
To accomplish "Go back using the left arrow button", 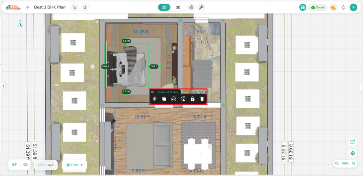I will pyautogui.click(x=28, y=7).
